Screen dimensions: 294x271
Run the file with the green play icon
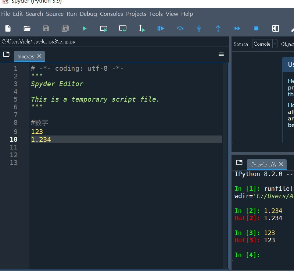pos(85,28)
